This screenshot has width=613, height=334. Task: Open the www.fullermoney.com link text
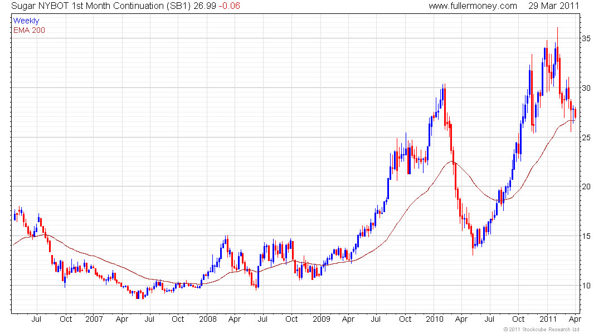(x=473, y=6)
